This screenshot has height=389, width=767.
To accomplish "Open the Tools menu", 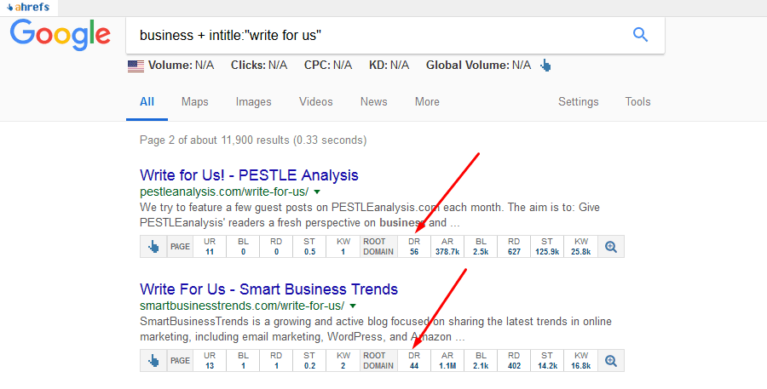I will pos(637,101).
